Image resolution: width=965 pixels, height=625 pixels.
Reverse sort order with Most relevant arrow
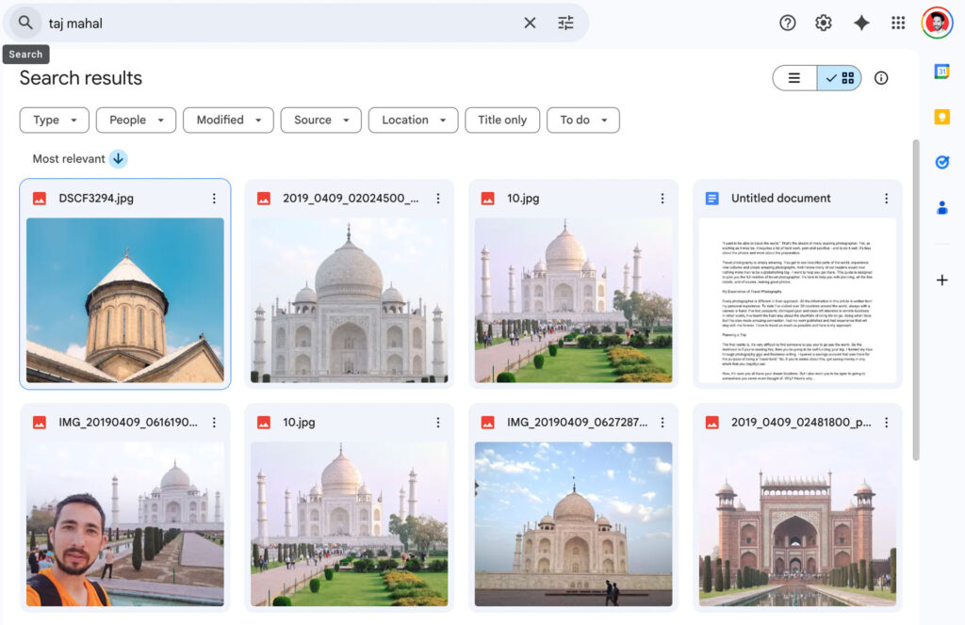(118, 159)
